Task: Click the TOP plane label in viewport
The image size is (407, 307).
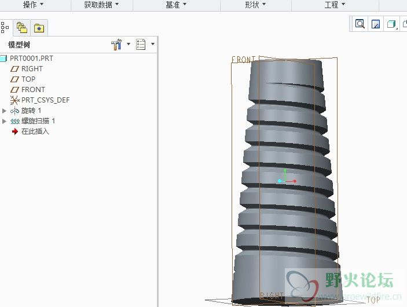Action: [373, 300]
